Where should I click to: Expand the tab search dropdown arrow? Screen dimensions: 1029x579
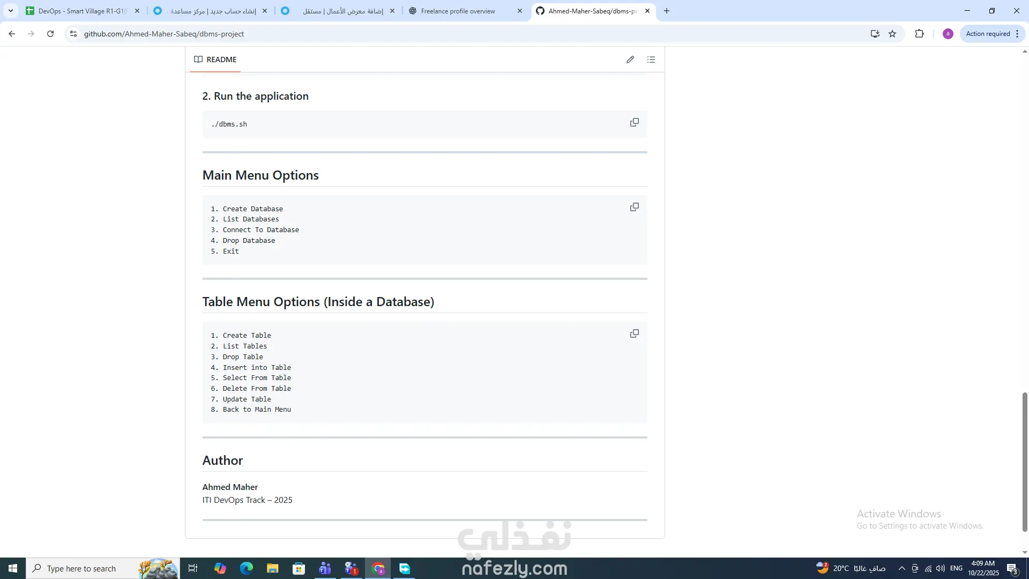click(x=10, y=11)
